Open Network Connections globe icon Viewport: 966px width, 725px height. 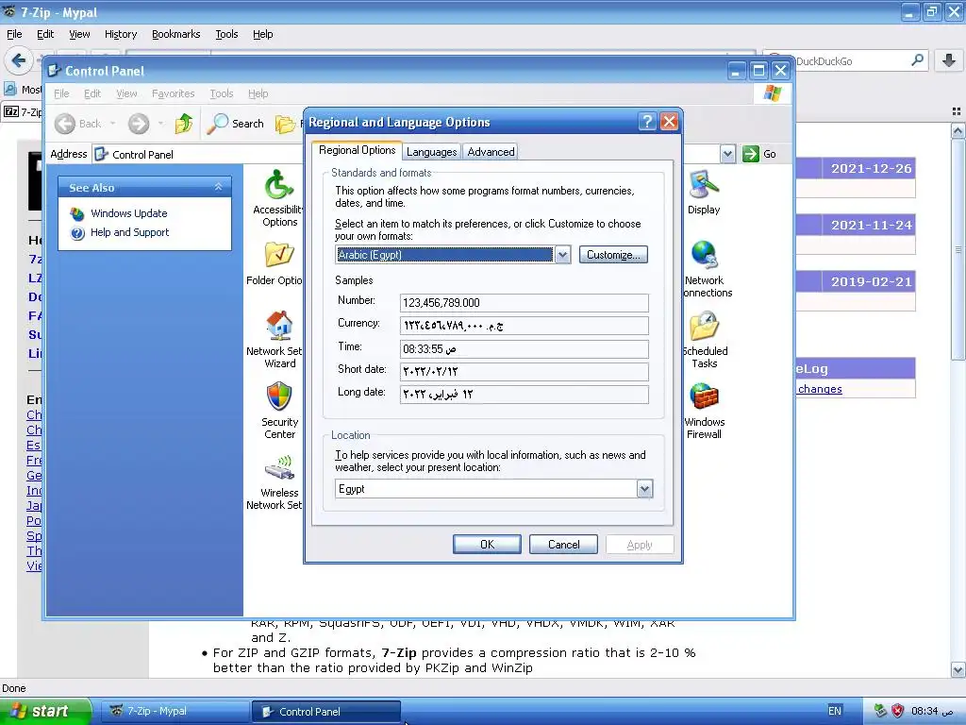click(x=704, y=255)
